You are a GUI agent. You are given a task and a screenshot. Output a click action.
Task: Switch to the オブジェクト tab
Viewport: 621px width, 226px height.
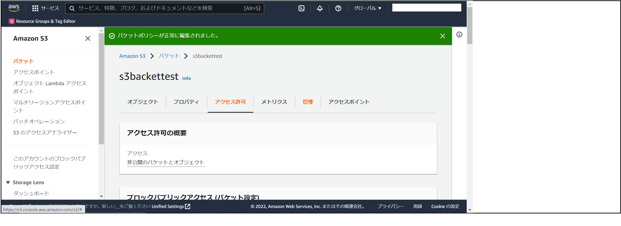click(143, 102)
